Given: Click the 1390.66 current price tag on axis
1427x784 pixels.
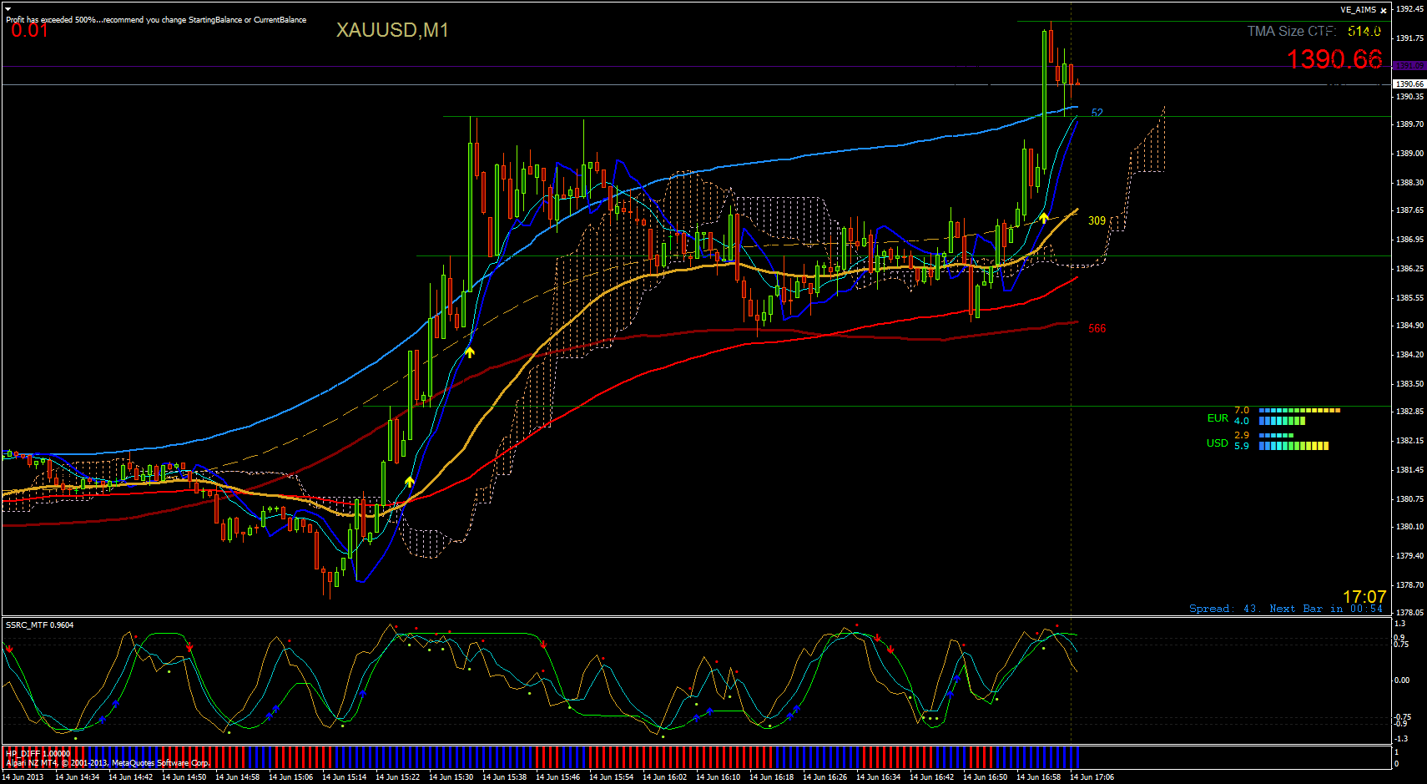Looking at the screenshot, I should tap(1409, 84).
